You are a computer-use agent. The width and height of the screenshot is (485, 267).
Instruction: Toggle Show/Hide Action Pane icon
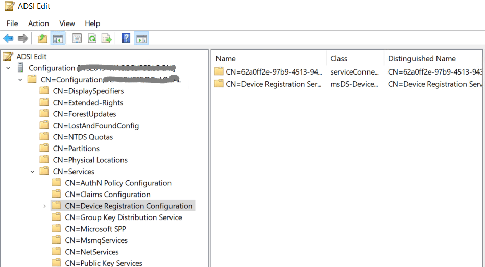[141, 38]
